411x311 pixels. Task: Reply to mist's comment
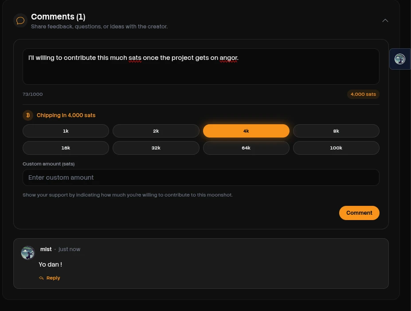tap(53, 278)
